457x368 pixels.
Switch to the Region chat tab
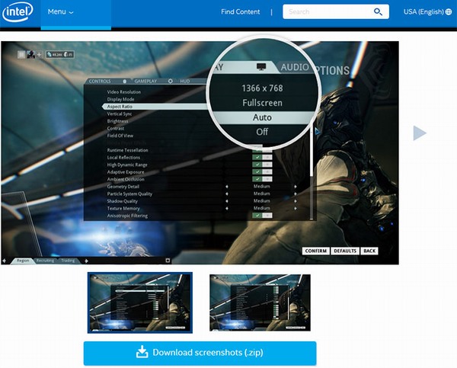pyautogui.click(x=23, y=261)
